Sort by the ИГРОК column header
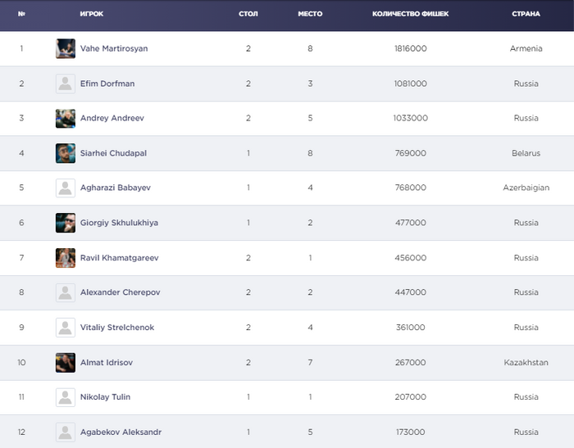Image resolution: width=574 pixels, height=448 pixels. point(91,14)
